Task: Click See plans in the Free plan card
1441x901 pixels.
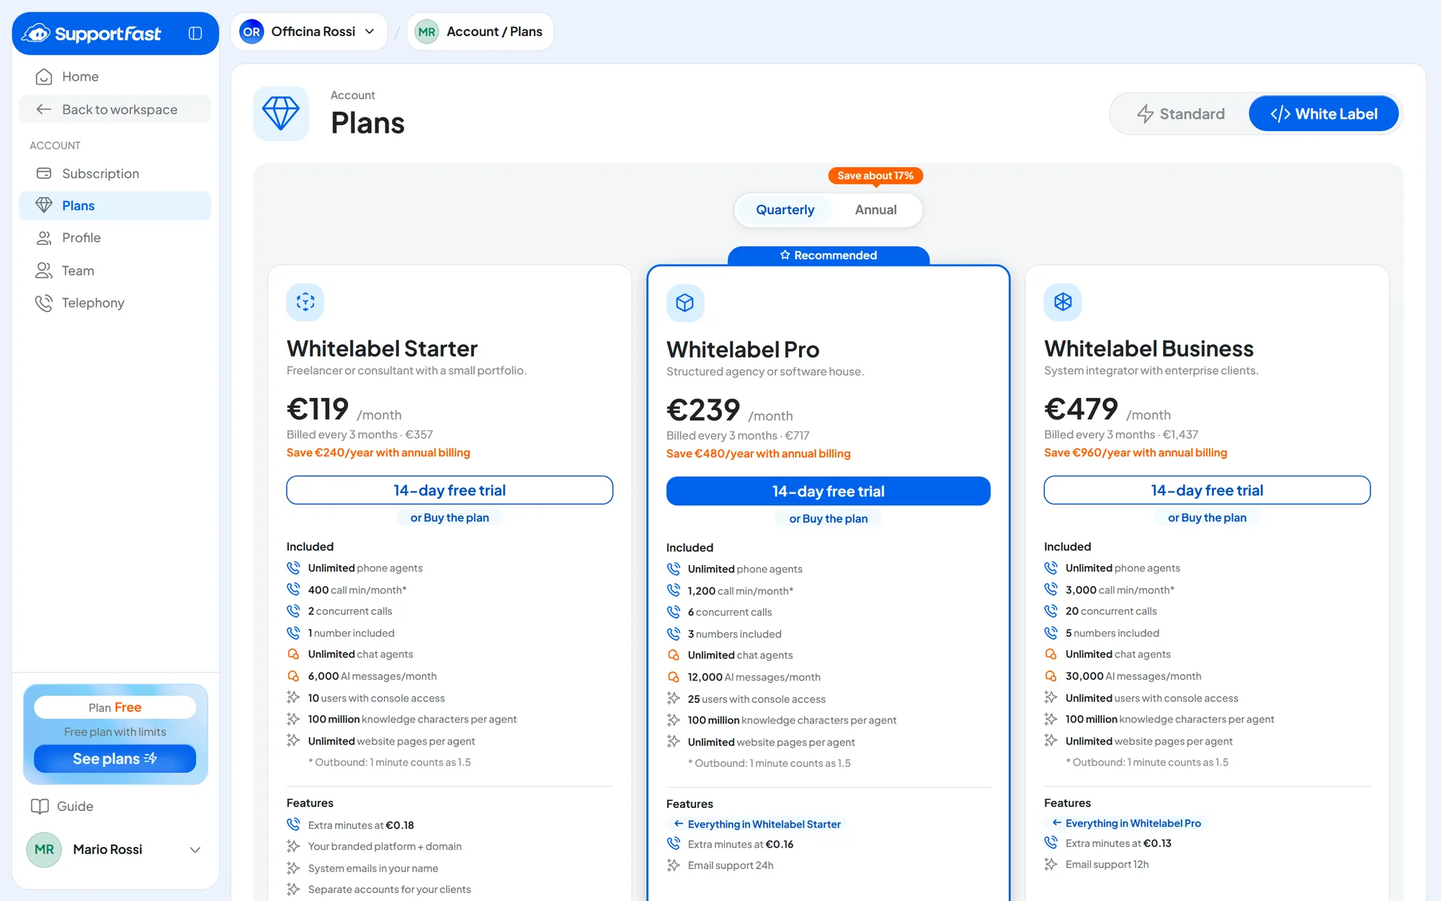Action: point(115,759)
